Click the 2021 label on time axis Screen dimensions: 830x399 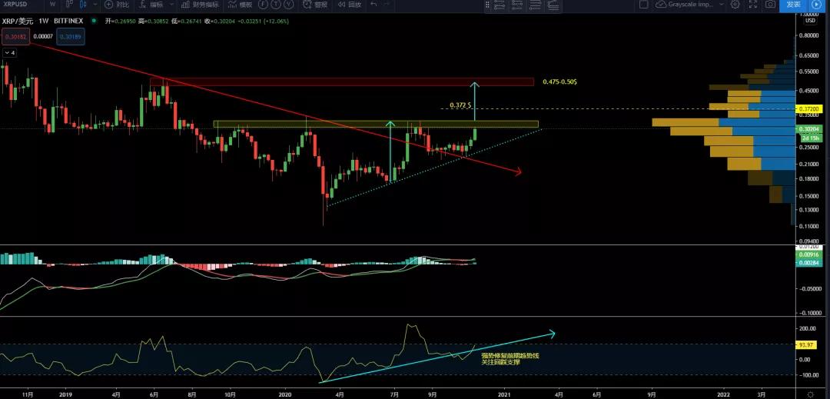point(504,394)
